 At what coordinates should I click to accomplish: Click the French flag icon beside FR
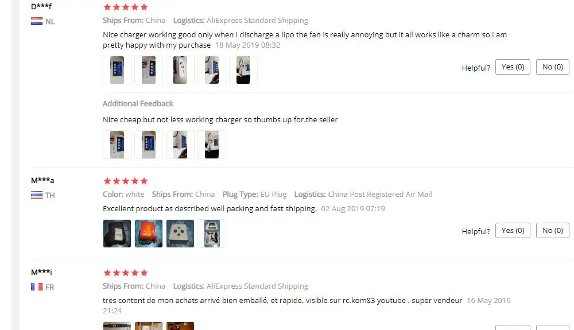(x=37, y=287)
